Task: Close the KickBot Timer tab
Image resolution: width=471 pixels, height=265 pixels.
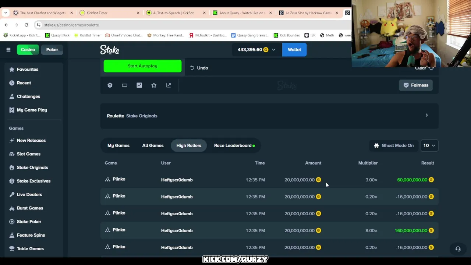Action: click(138, 13)
